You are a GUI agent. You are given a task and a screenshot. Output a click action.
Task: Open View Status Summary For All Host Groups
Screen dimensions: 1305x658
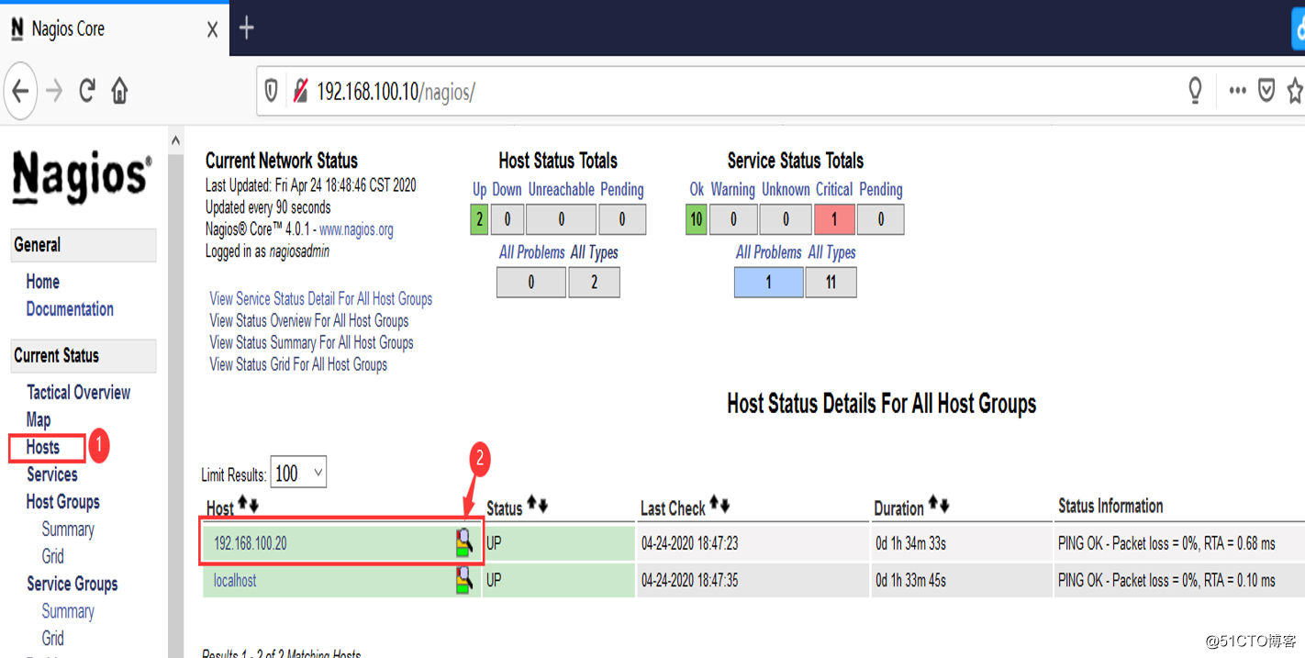311,342
